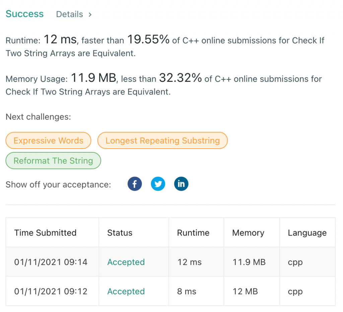Screen dimensions: 343x312
Task: Click the Success status label
Action: point(24,14)
